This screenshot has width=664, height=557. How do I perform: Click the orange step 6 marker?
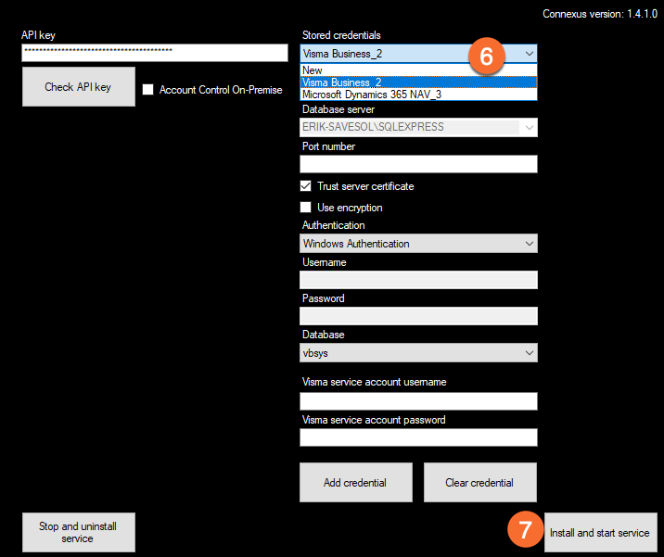pyautogui.click(x=487, y=57)
